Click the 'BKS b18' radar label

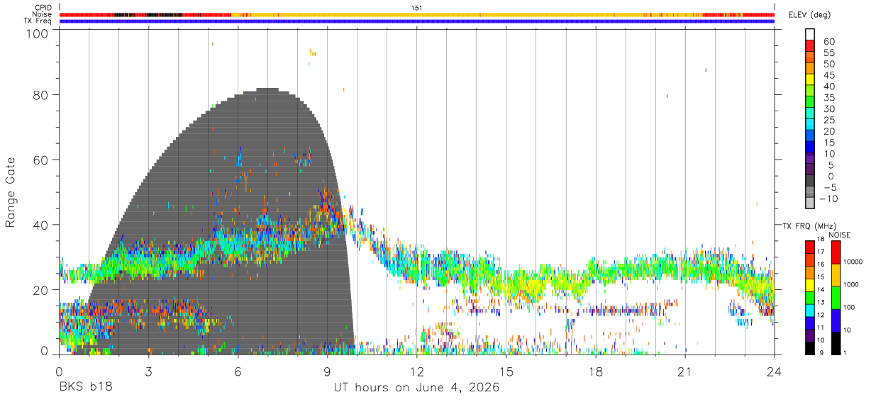(x=85, y=388)
